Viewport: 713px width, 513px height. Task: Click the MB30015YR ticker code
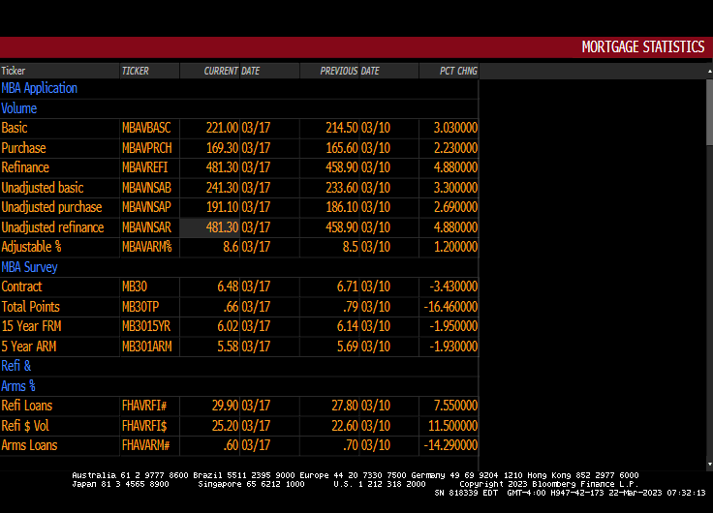tap(146, 326)
